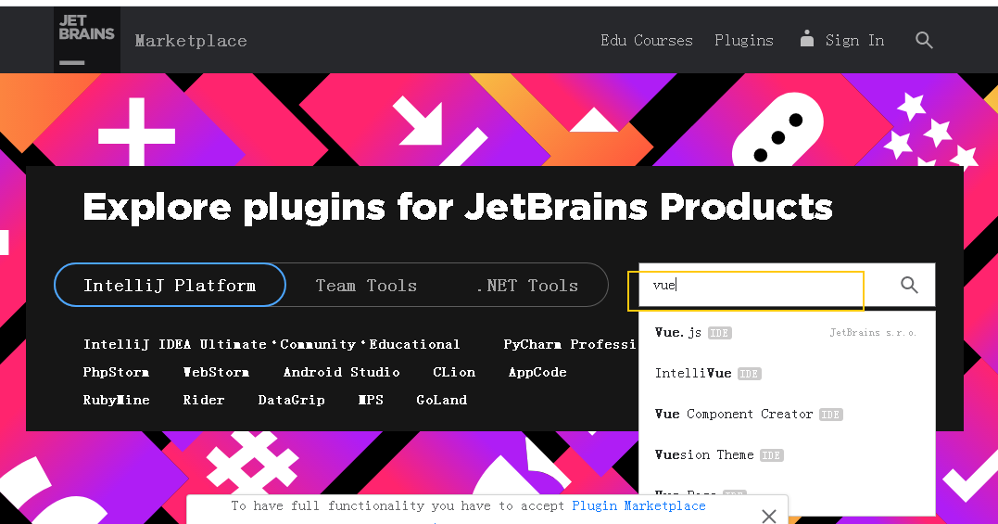998x524 pixels.
Task: Click the Sign In person icon
Action: tap(807, 39)
